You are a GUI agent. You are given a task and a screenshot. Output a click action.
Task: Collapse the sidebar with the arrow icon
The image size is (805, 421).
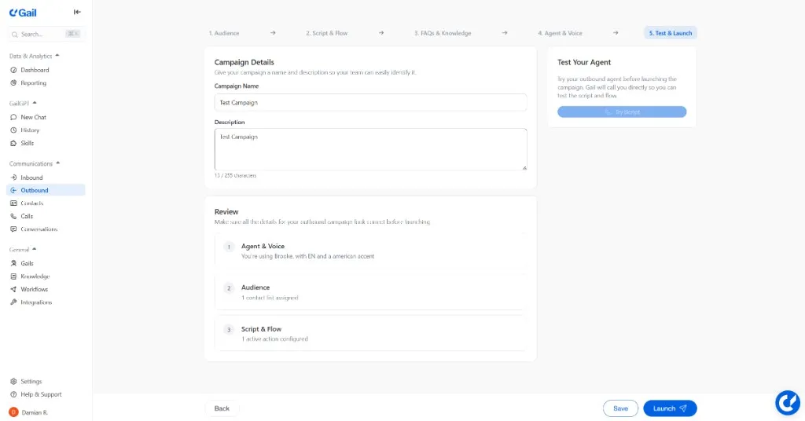[77, 12]
